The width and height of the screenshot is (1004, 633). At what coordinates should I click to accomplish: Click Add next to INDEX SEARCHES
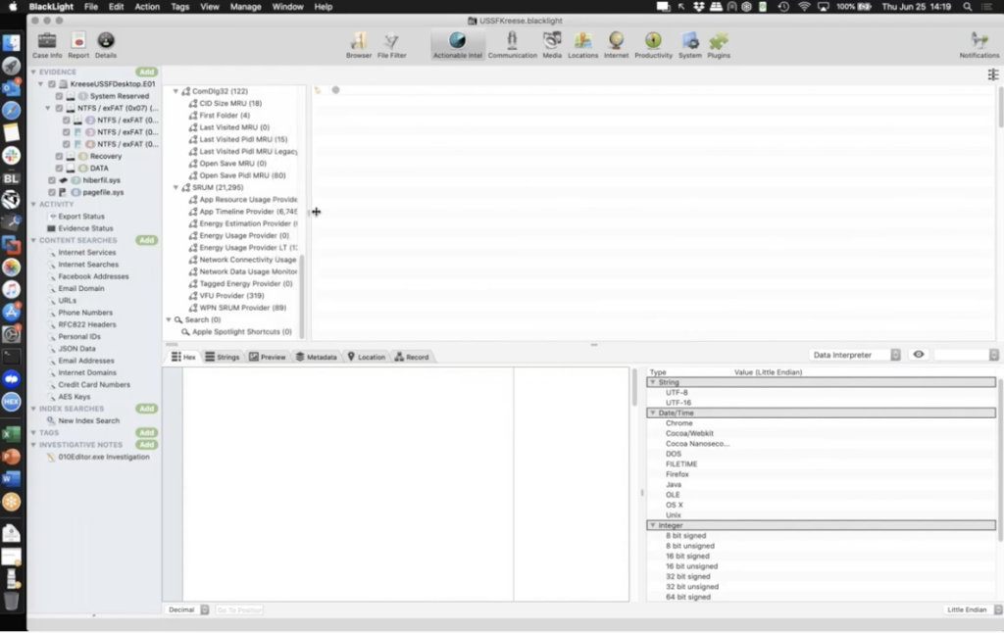coord(147,409)
